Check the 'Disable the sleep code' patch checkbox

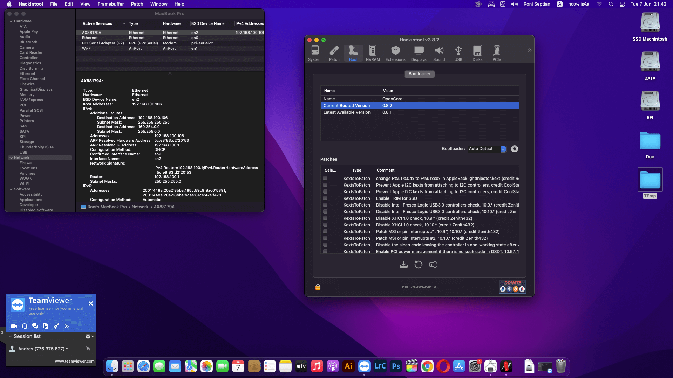pyautogui.click(x=325, y=245)
